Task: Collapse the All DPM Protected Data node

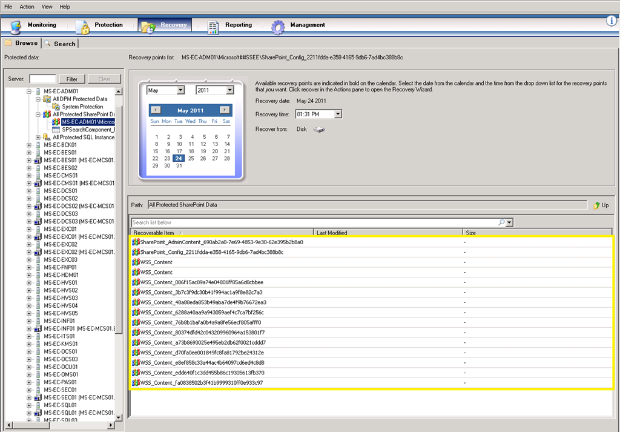Action: point(38,99)
